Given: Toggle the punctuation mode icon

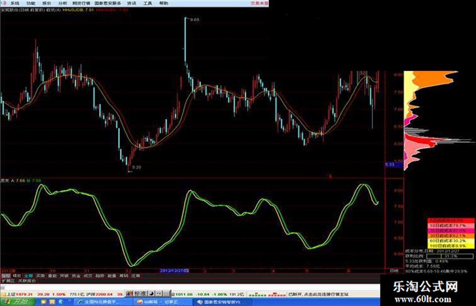Looking at the screenshot, I should tap(159, 293).
